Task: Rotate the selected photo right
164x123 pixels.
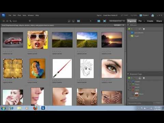Action: 73,21
